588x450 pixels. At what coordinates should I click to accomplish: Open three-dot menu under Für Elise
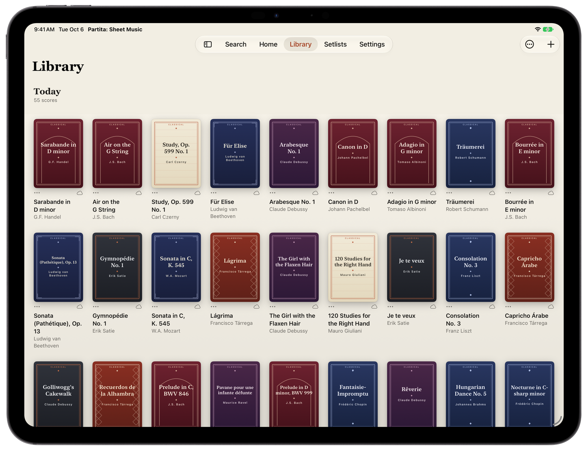(214, 193)
